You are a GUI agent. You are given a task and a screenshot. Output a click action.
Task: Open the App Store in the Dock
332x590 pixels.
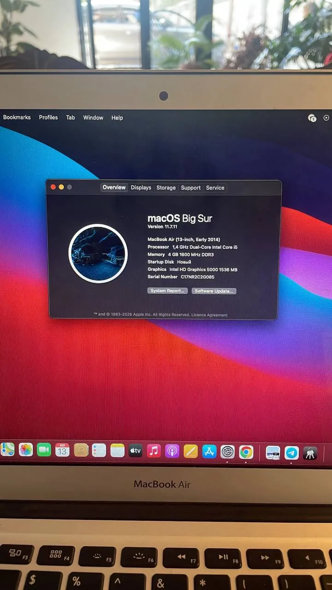[x=209, y=451]
